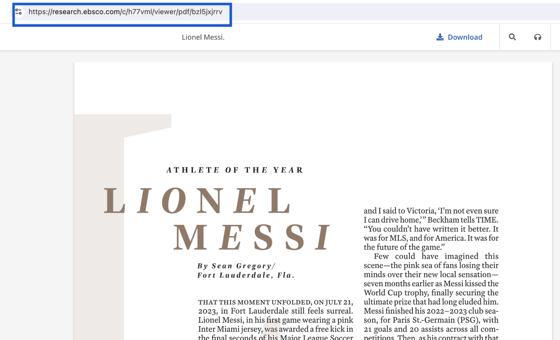Download the Lionel Messi PDF
The width and height of the screenshot is (560, 340).
[x=459, y=37]
